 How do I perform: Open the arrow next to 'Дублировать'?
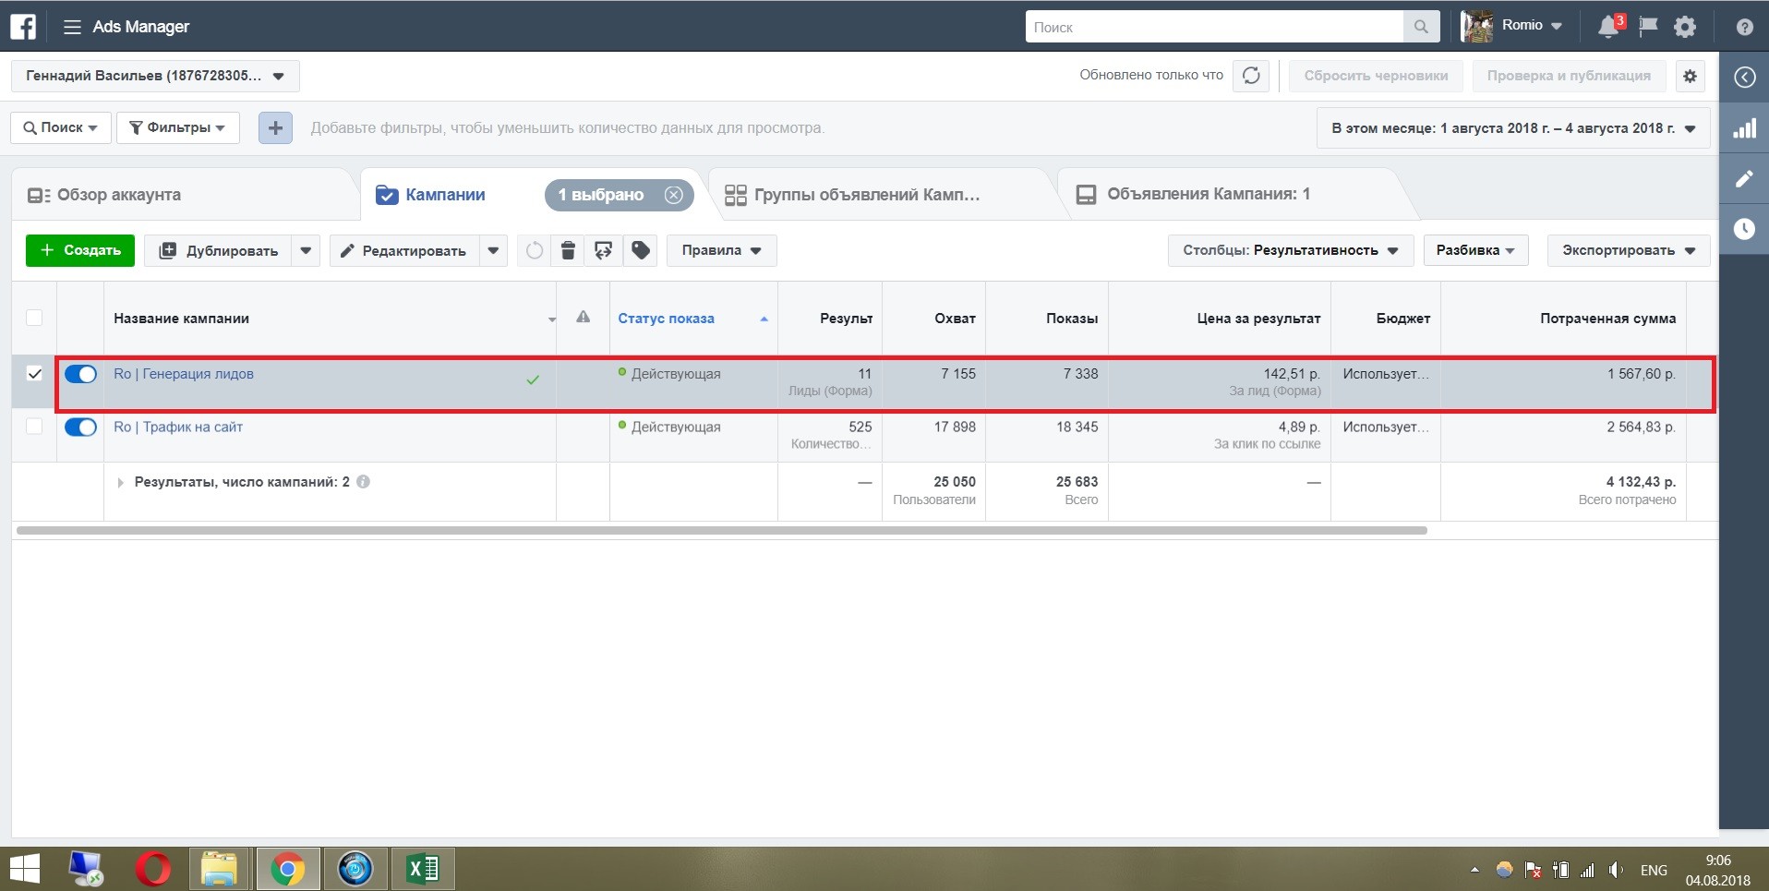tap(306, 250)
